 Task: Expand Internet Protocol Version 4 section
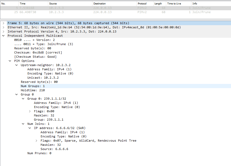(3, 31)
